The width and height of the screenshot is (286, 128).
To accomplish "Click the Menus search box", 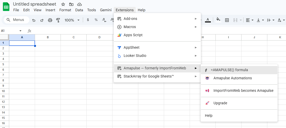I will (x=17, y=20).
